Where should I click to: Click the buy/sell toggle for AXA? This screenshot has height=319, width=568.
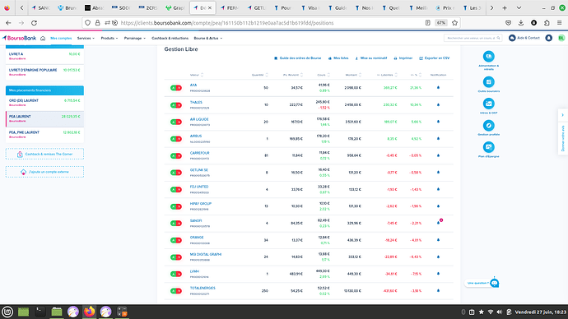point(176,88)
